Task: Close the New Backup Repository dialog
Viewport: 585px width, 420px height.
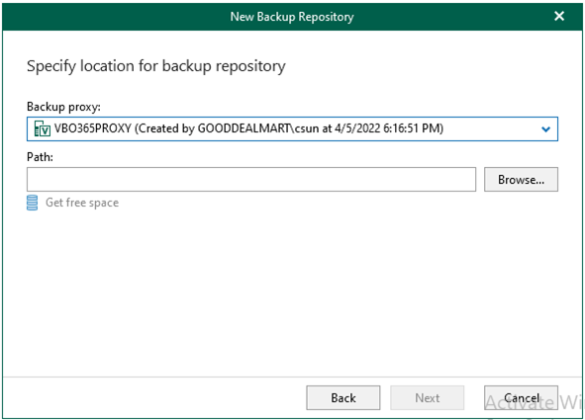Action: pyautogui.click(x=559, y=16)
